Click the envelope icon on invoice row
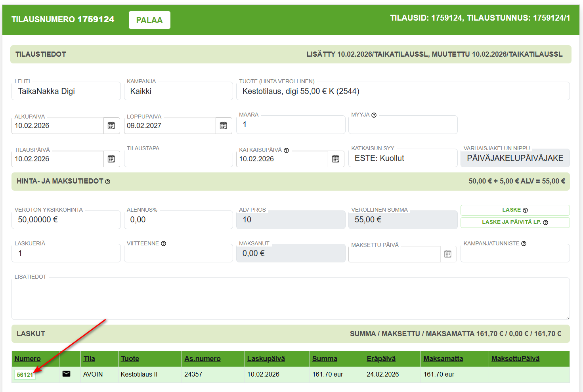Screen dimensions: 583x392 coord(67,374)
